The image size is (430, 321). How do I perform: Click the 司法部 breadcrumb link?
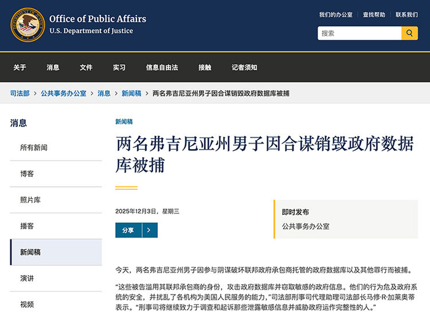click(x=20, y=93)
